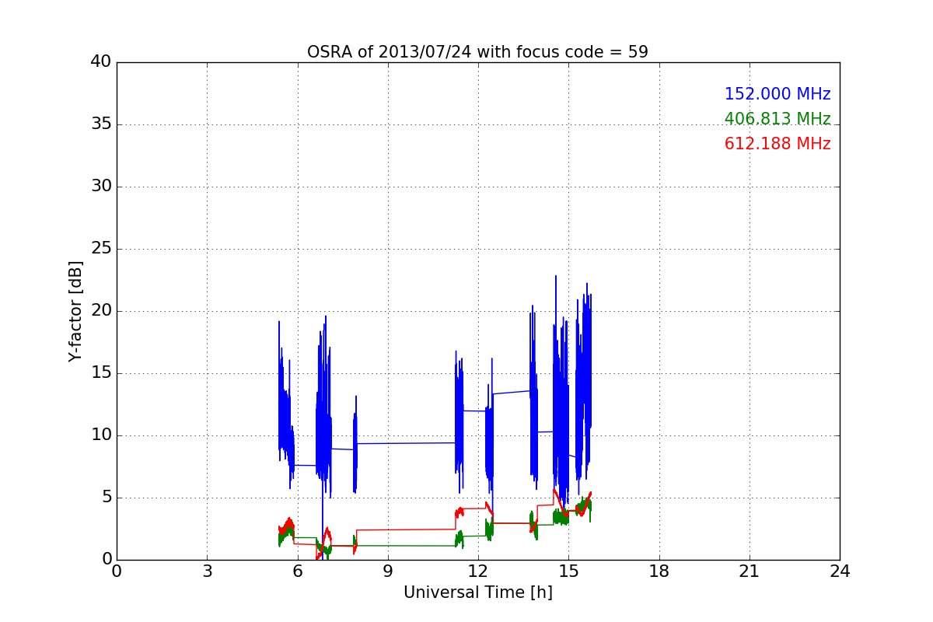
Task: Click x-axis tick label 12
Action: pyautogui.click(x=477, y=571)
